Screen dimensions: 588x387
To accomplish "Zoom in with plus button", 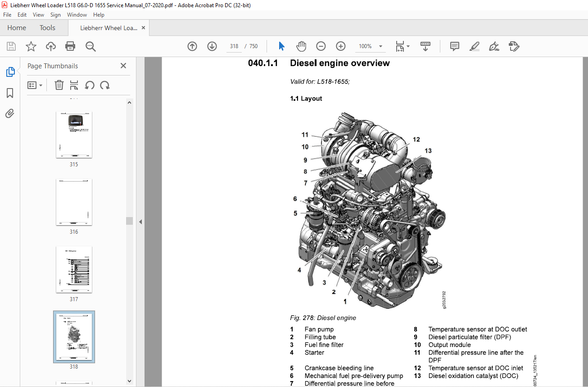I will (341, 46).
